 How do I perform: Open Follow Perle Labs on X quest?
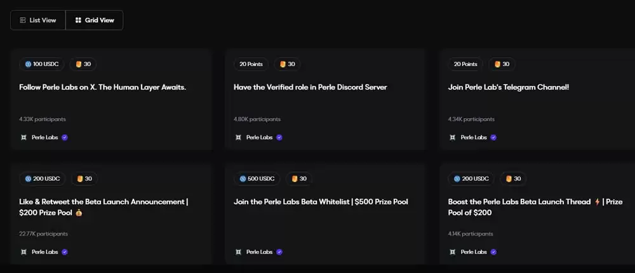(103, 87)
